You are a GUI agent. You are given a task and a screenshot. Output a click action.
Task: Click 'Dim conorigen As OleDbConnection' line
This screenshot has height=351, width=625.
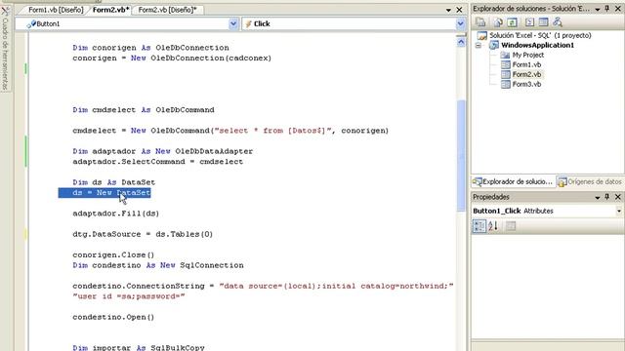[x=150, y=48]
